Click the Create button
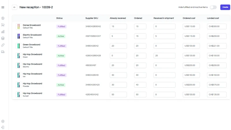Viewport: 231px width, 130px height. pyautogui.click(x=225, y=7)
